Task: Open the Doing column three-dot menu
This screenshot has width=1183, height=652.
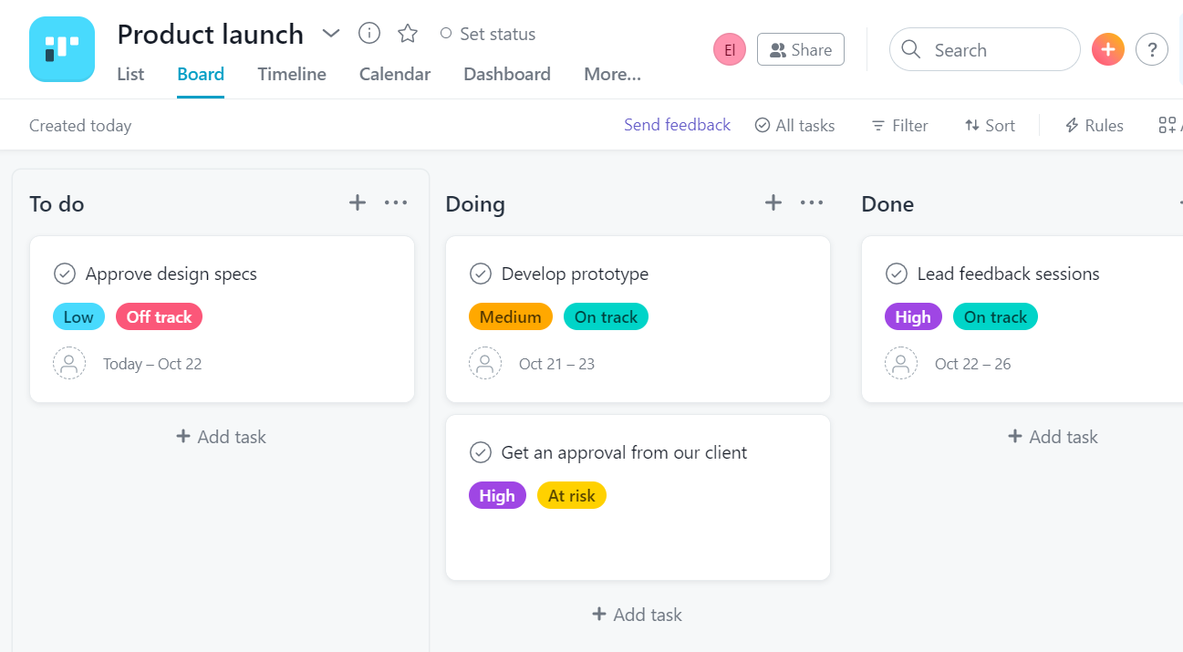Action: 812,202
